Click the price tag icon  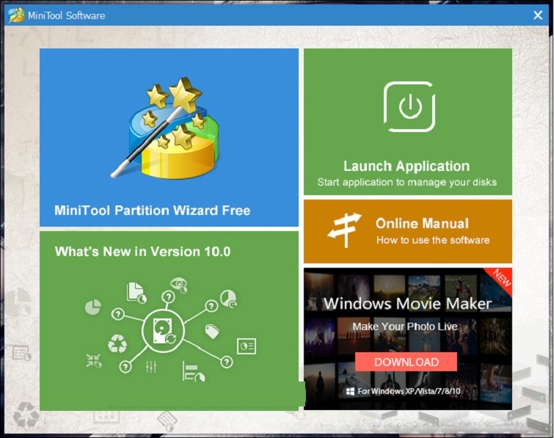pos(213,331)
